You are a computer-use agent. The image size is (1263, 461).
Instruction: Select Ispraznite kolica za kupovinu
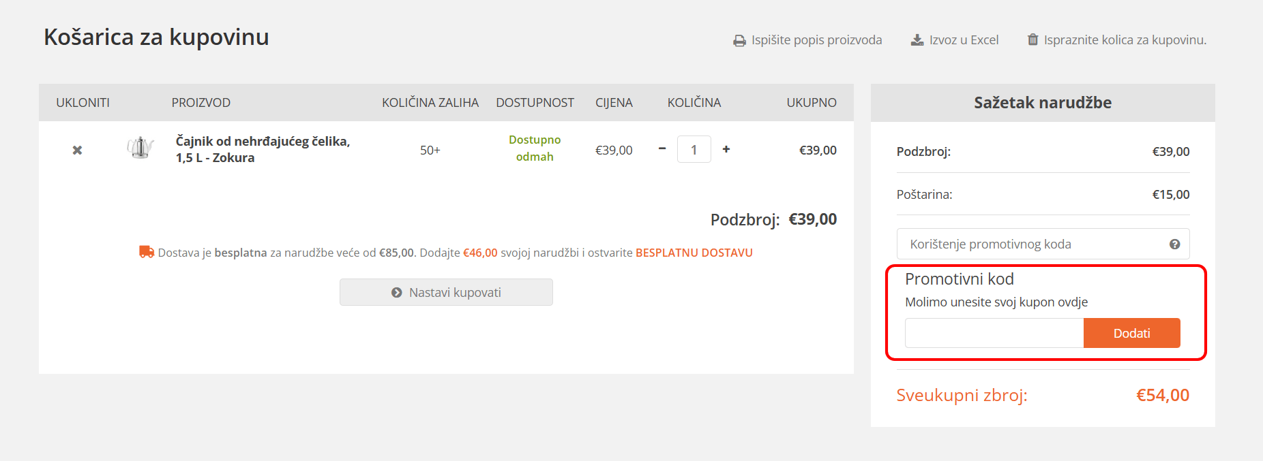pos(1125,39)
